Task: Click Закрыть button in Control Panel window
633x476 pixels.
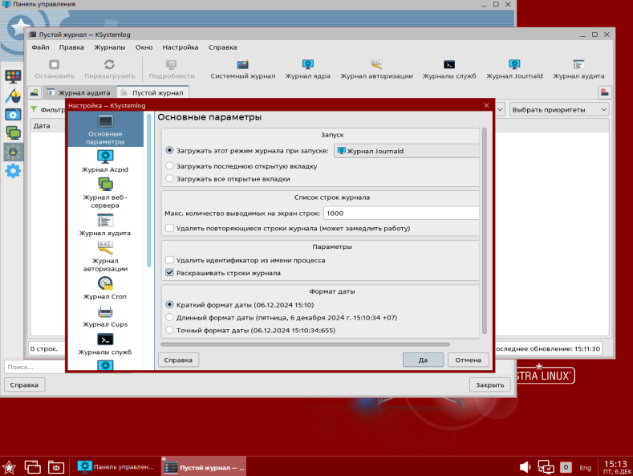Action: pyautogui.click(x=489, y=384)
